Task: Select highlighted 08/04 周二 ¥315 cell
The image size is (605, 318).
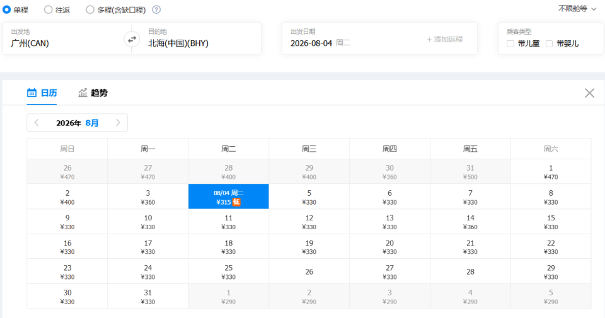Action: pos(228,196)
